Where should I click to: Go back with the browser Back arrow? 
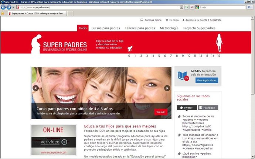tap(3, 7)
